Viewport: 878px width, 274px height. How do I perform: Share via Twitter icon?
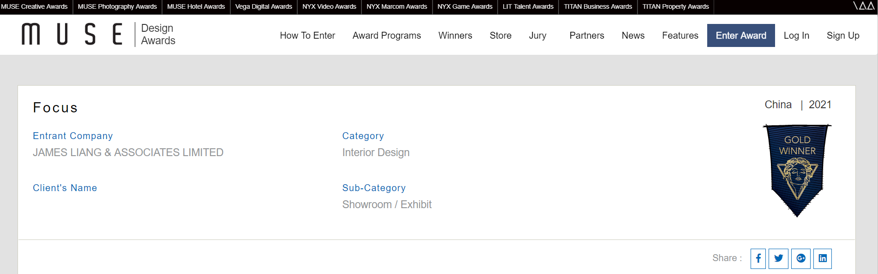tap(778, 258)
